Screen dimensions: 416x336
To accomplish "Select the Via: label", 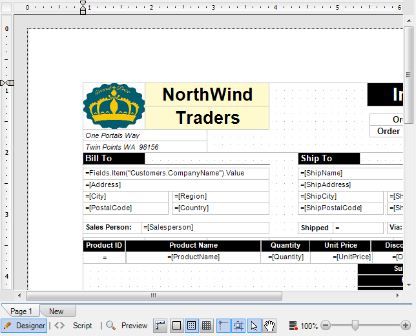I will coord(395,228).
